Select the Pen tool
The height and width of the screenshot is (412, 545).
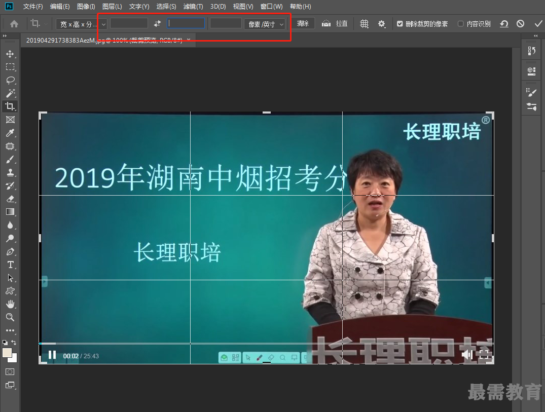click(10, 251)
